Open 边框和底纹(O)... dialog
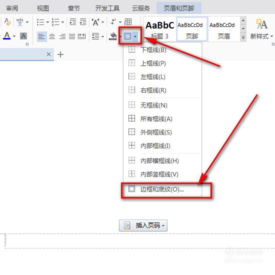The height and width of the screenshot is (275, 275). pyautogui.click(x=162, y=189)
